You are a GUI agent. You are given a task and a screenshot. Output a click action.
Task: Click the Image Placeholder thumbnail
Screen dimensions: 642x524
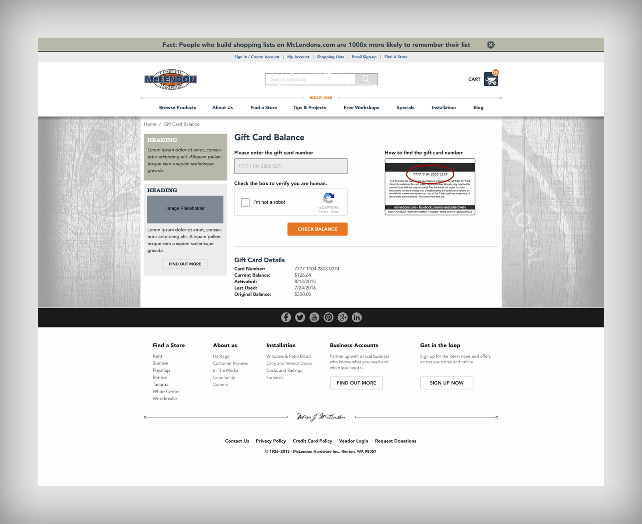[185, 209]
